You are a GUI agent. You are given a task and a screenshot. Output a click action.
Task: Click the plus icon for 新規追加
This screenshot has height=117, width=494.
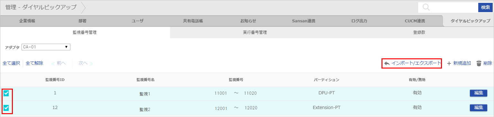point(449,63)
